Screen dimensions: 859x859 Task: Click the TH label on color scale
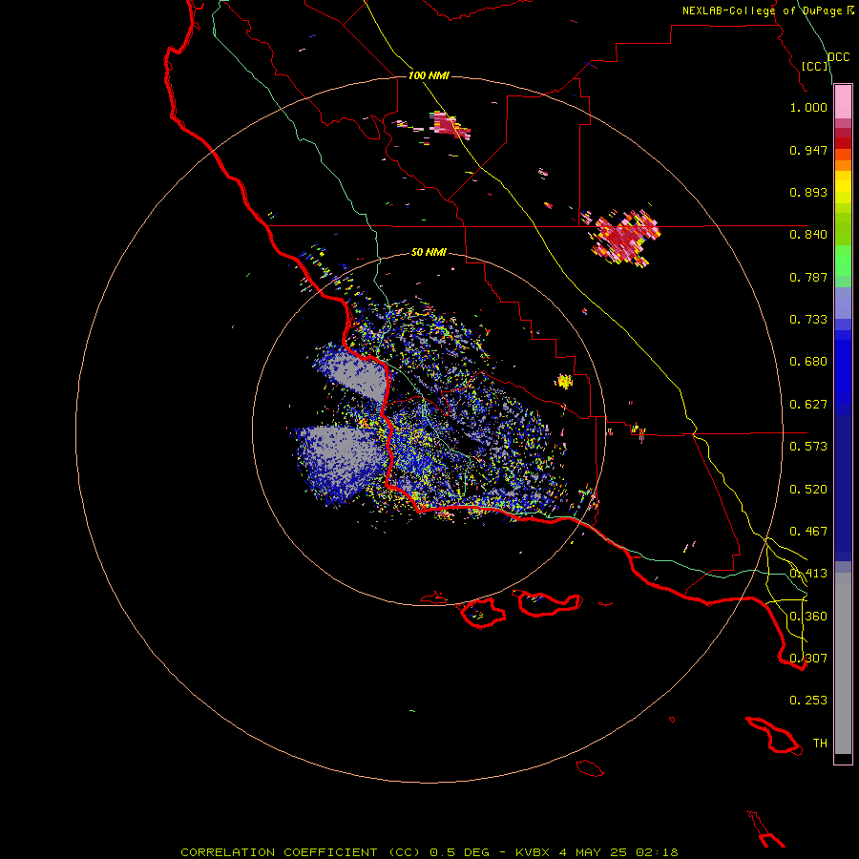coord(820,744)
